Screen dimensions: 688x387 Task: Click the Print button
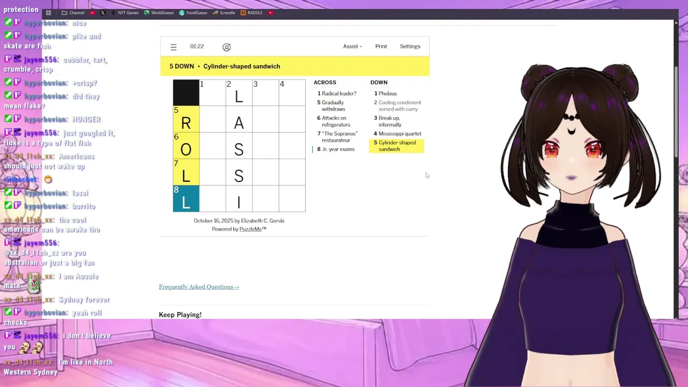click(x=381, y=46)
